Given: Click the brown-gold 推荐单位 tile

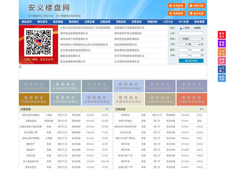Looking at the screenshot, I should [x=34, y=99].
